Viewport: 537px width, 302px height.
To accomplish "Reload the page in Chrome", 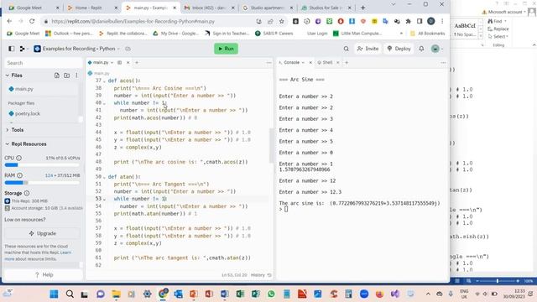I will (x=32, y=21).
